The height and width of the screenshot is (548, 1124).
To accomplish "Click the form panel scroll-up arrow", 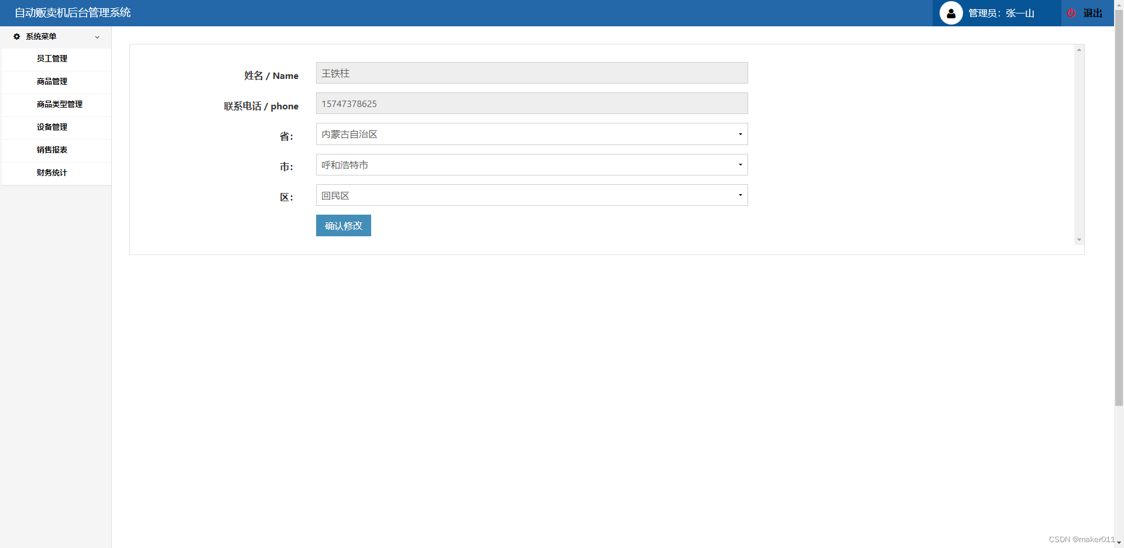I will tap(1079, 50).
